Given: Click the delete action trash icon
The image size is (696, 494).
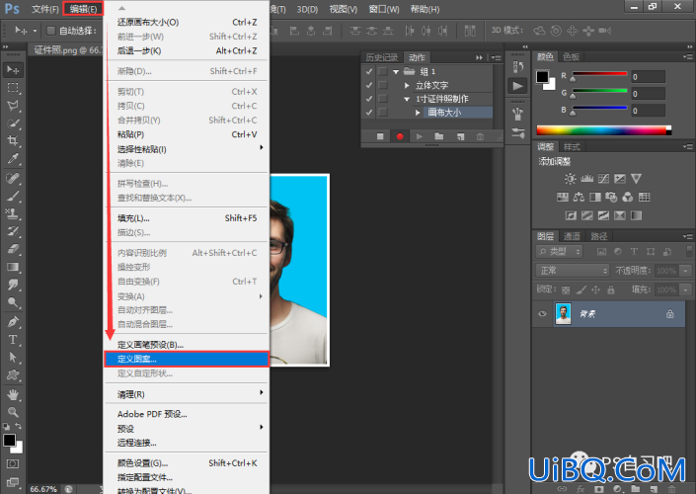Looking at the screenshot, I should [480, 136].
